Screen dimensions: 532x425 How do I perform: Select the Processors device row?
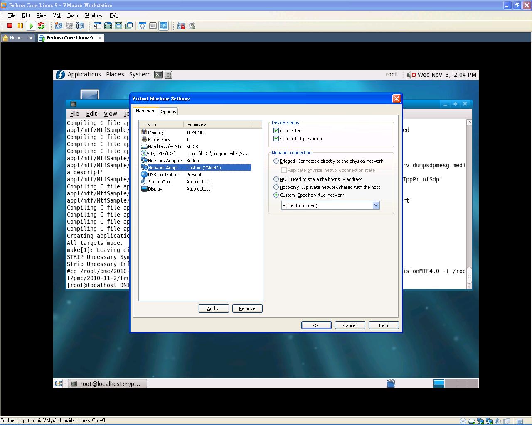click(x=196, y=139)
